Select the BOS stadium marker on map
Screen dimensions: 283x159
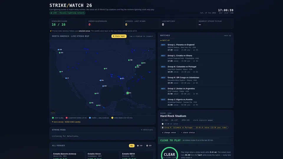coord(142,63)
